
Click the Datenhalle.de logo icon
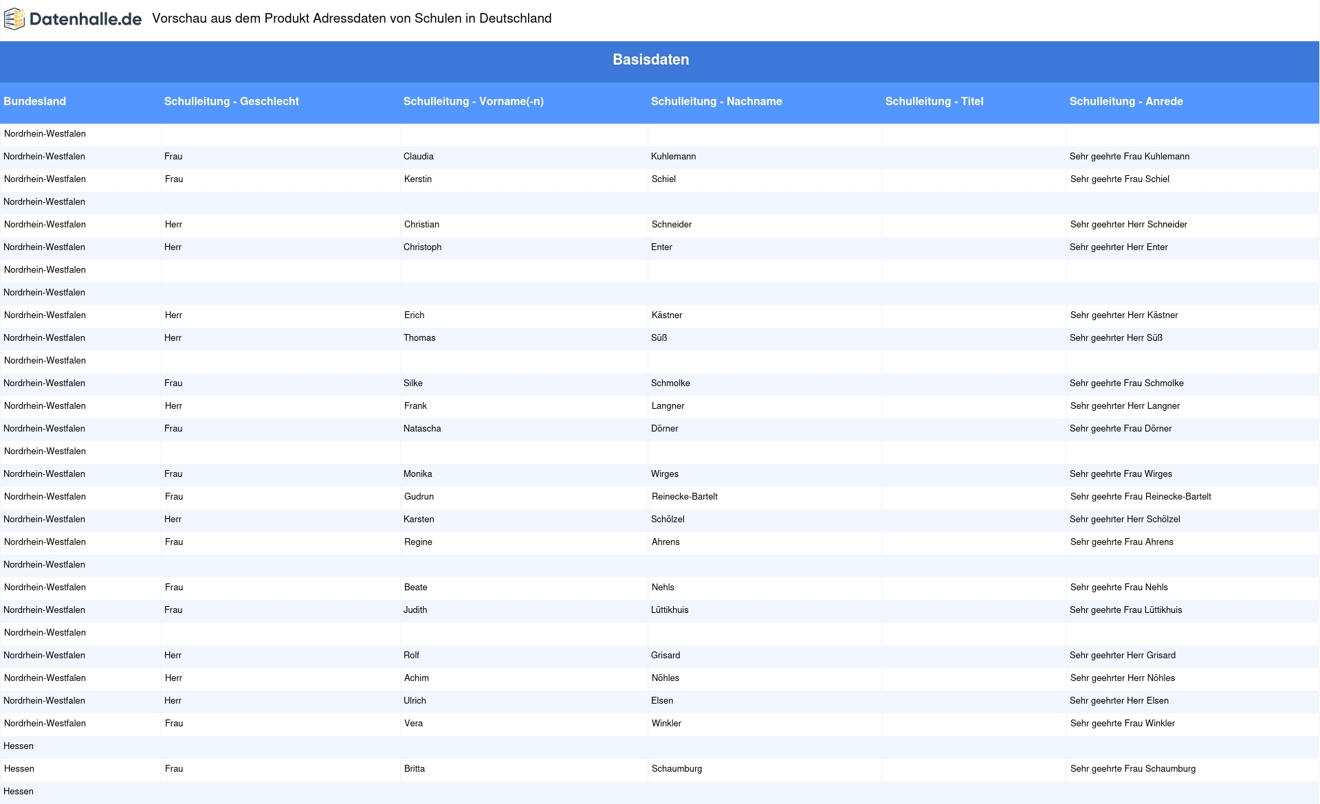click(x=14, y=19)
